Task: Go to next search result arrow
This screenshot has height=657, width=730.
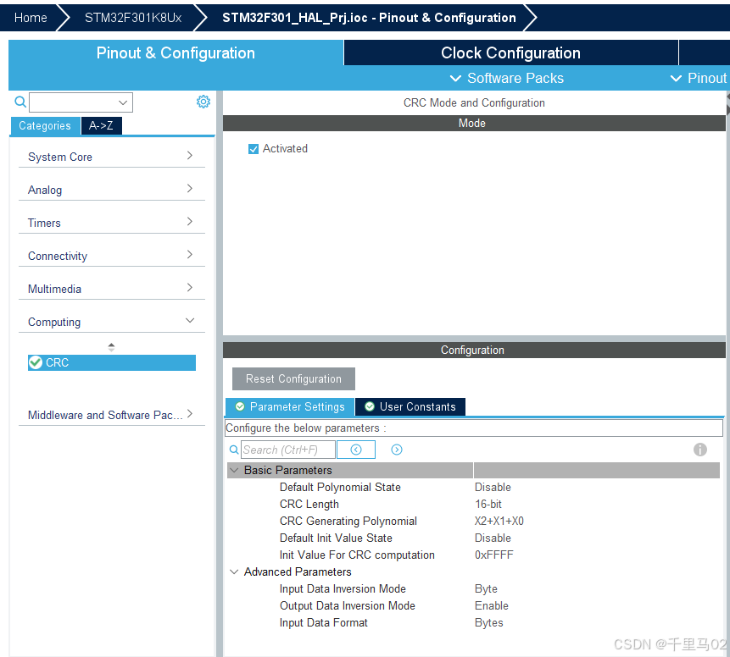Action: 397,450
